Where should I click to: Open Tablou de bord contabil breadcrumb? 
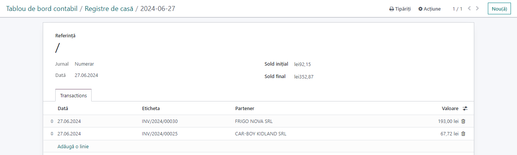42,9
